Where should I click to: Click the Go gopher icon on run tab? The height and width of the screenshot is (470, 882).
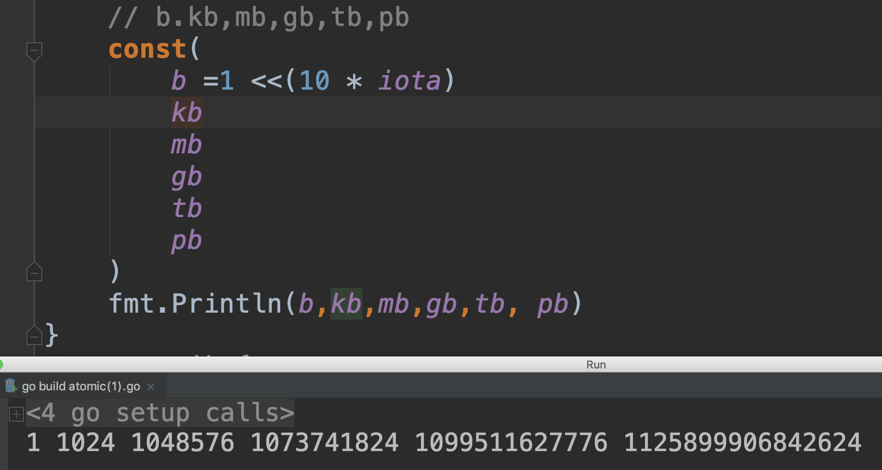point(10,386)
